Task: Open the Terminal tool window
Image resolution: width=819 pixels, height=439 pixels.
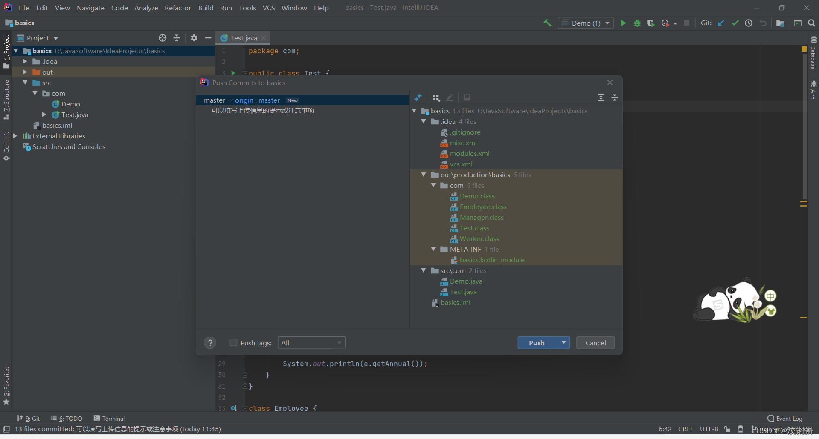Action: [109, 419]
